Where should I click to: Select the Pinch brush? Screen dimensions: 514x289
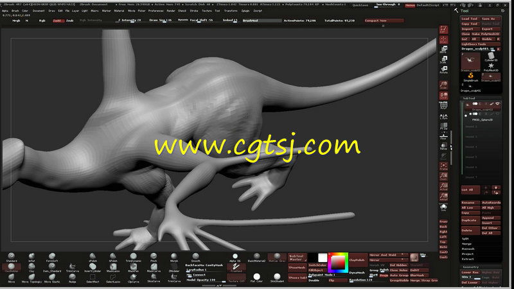(154, 258)
